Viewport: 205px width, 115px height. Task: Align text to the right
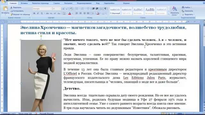pos(85,13)
